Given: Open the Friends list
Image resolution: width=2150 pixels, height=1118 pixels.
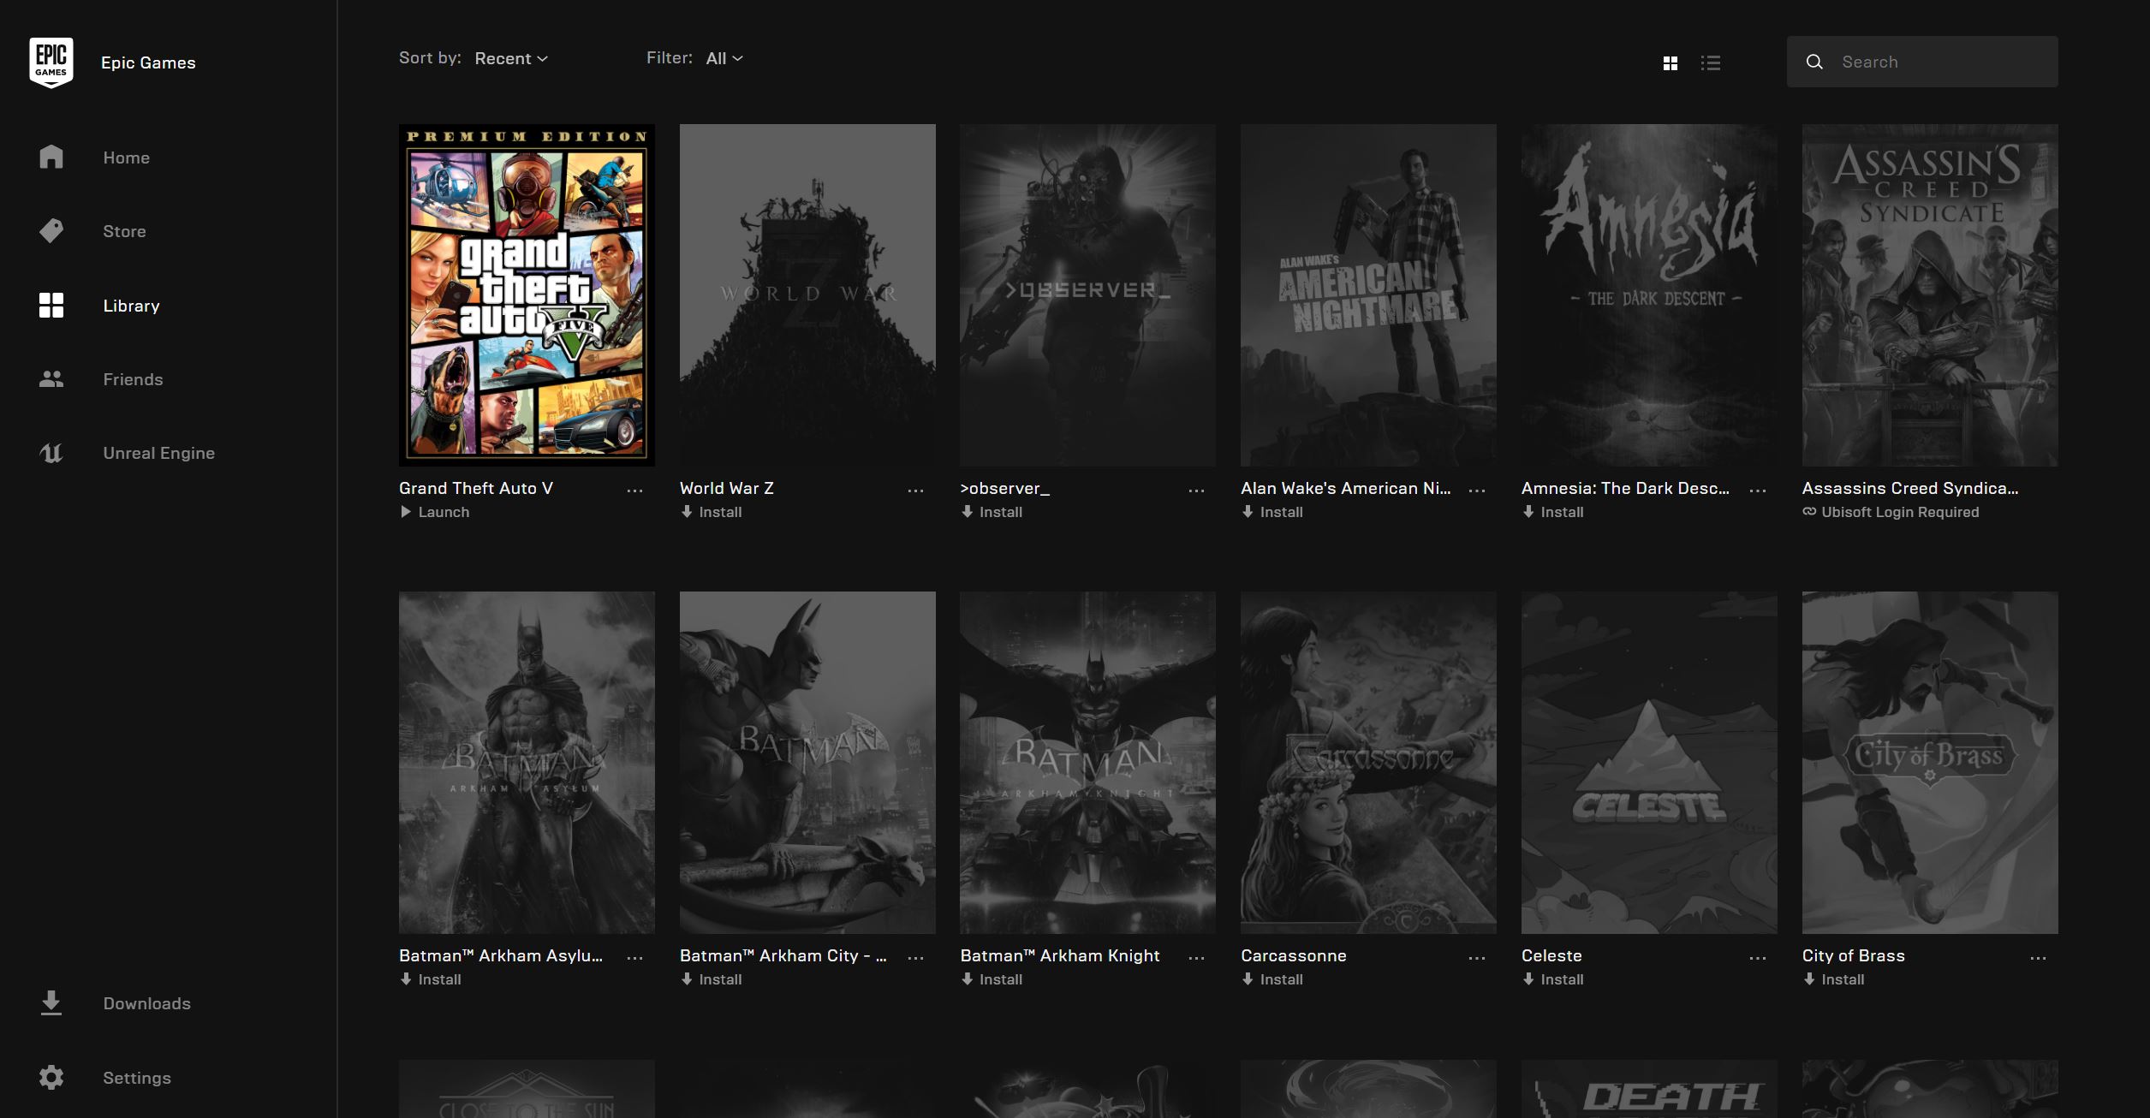Looking at the screenshot, I should (x=133, y=379).
